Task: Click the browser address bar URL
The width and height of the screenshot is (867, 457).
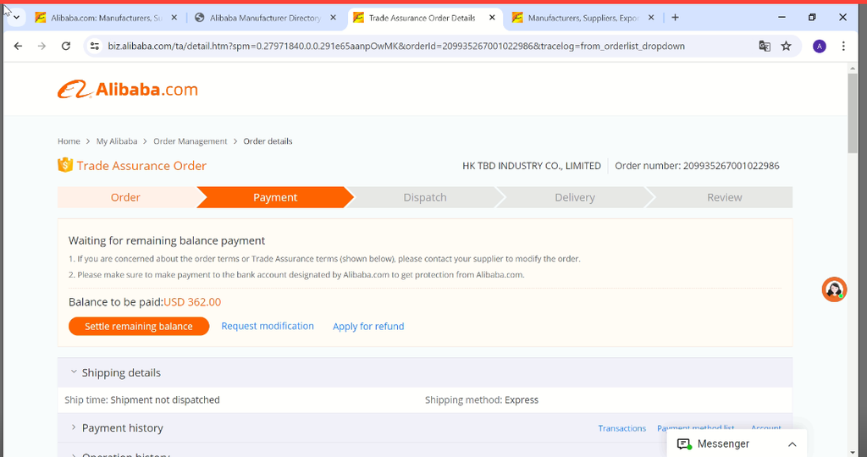Action: coord(396,46)
